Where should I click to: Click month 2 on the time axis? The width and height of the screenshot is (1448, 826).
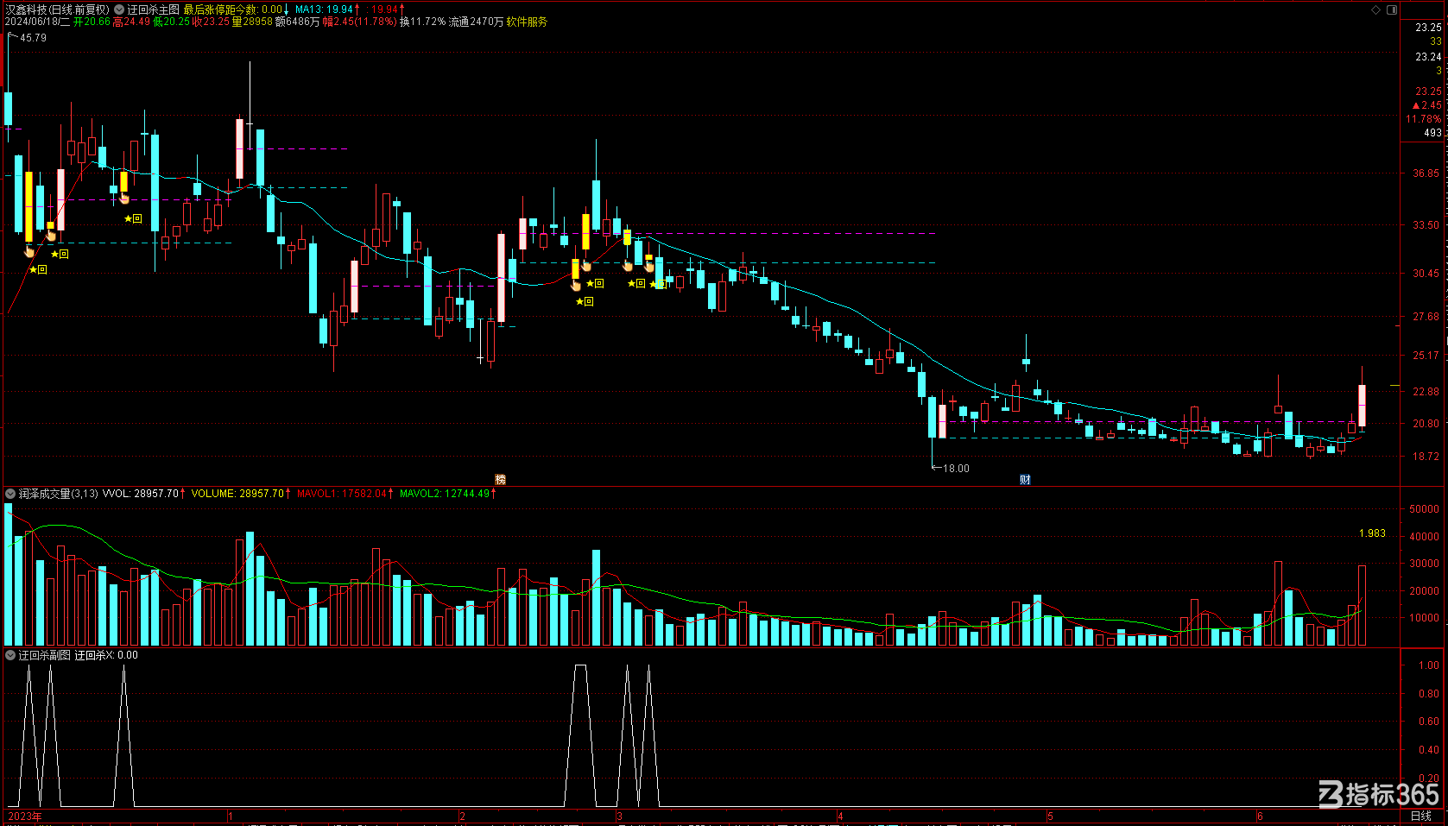(463, 816)
